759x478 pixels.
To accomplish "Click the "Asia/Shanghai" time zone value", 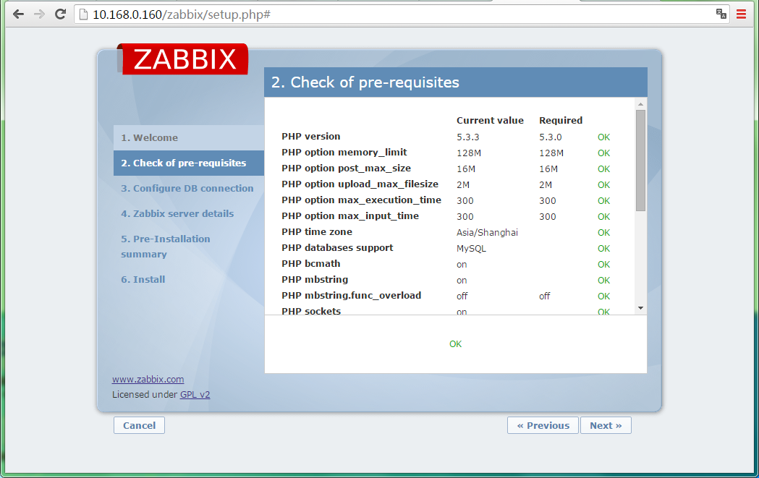I will (487, 233).
